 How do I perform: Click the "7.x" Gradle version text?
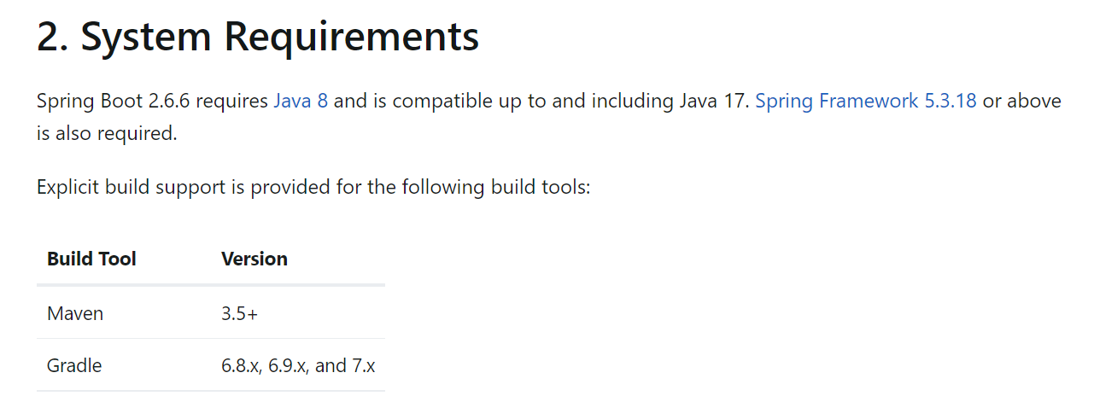click(x=363, y=366)
